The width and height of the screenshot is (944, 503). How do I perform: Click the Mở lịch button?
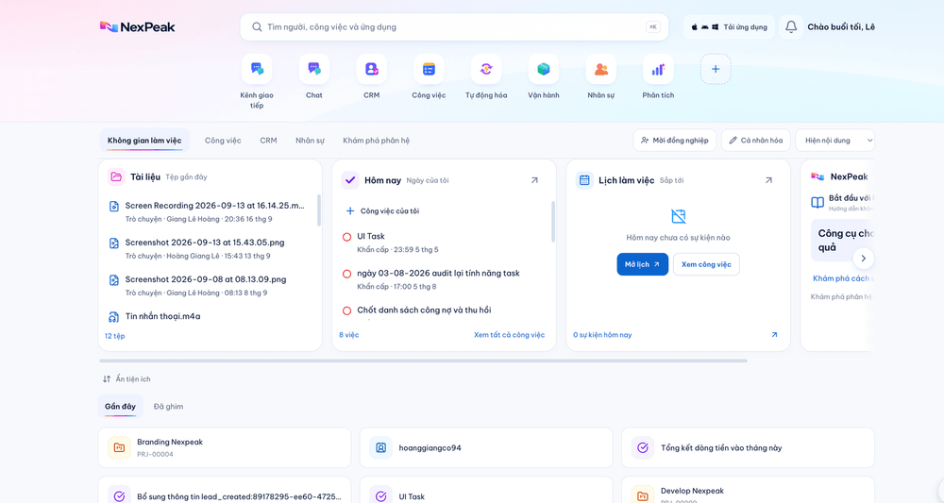(x=642, y=264)
